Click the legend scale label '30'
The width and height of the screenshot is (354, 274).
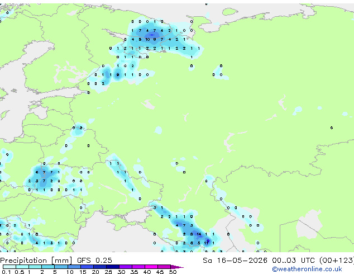click(121, 272)
